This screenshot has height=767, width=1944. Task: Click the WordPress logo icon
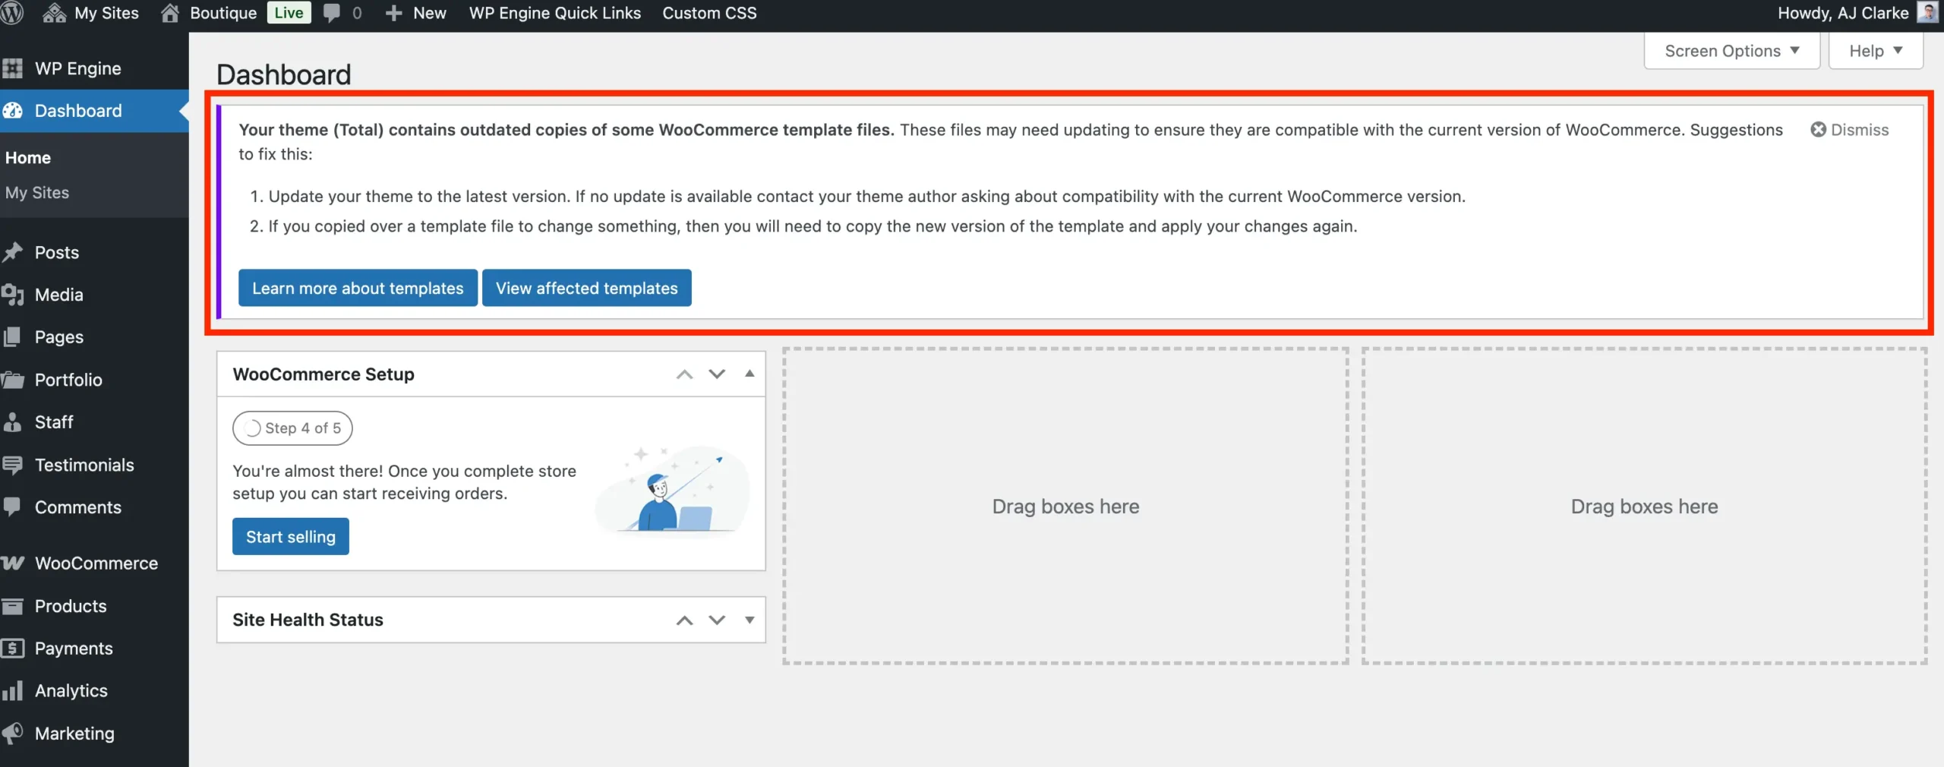[12, 13]
